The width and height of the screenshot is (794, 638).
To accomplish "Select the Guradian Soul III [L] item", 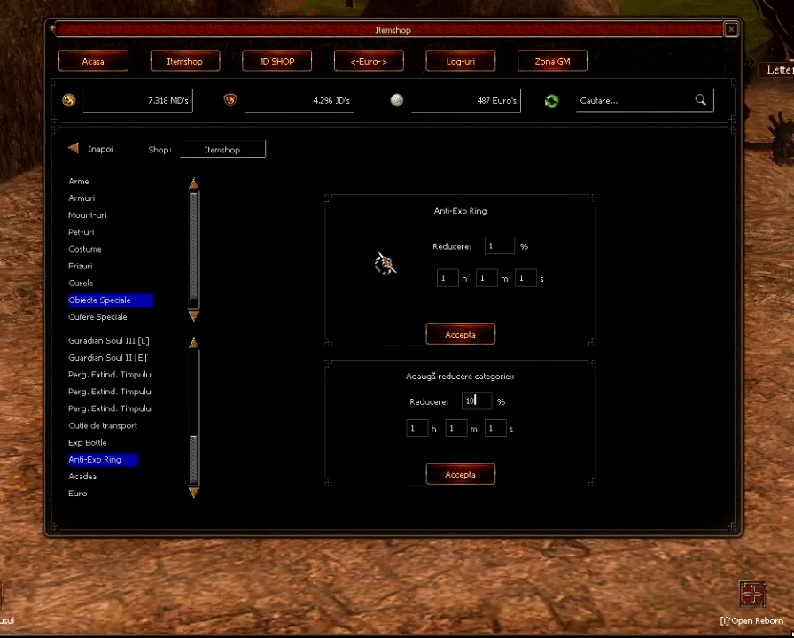I will (109, 341).
